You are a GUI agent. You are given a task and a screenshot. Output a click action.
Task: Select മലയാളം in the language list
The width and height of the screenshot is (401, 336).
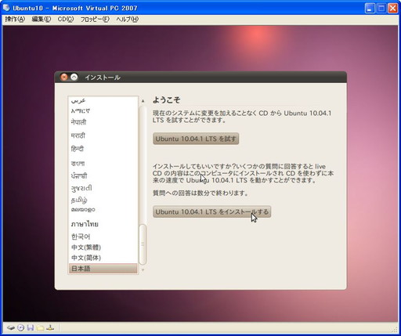[x=103, y=210]
